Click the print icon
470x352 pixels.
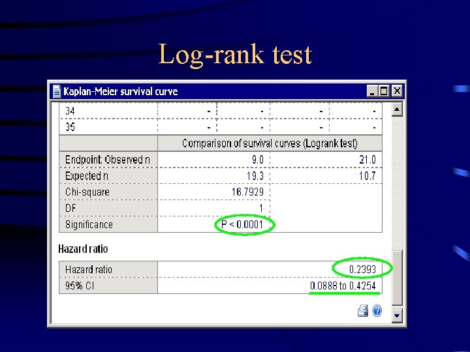pyautogui.click(x=363, y=311)
